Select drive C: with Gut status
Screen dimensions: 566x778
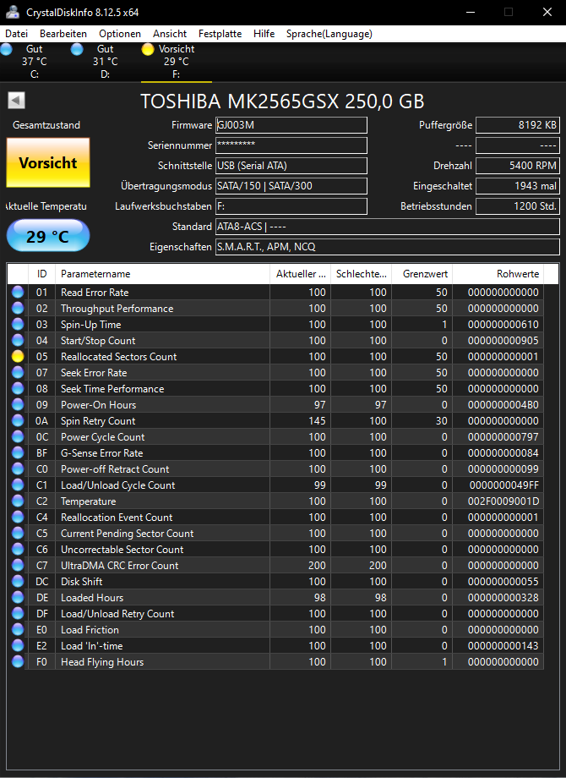[x=34, y=62]
